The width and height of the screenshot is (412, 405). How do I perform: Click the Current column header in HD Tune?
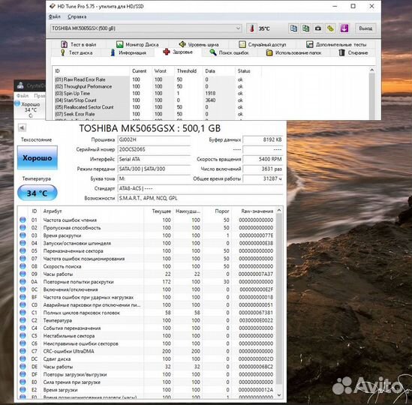pyautogui.click(x=140, y=71)
